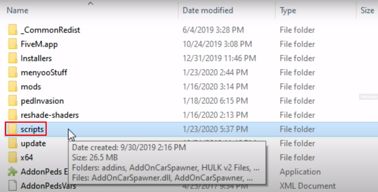The height and width of the screenshot is (192, 378).
Task: Sort by the Size column header
Action: (367, 10)
